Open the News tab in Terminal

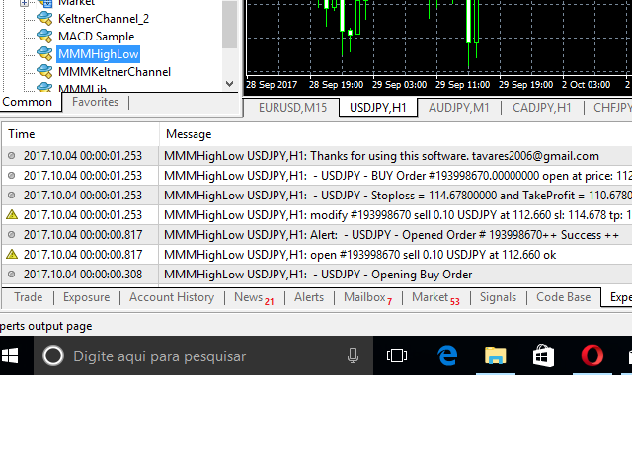(254, 298)
